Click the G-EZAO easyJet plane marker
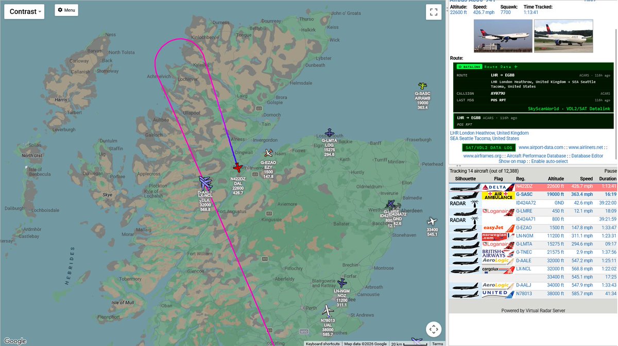Viewport: 618px width, 346px height. point(268,153)
